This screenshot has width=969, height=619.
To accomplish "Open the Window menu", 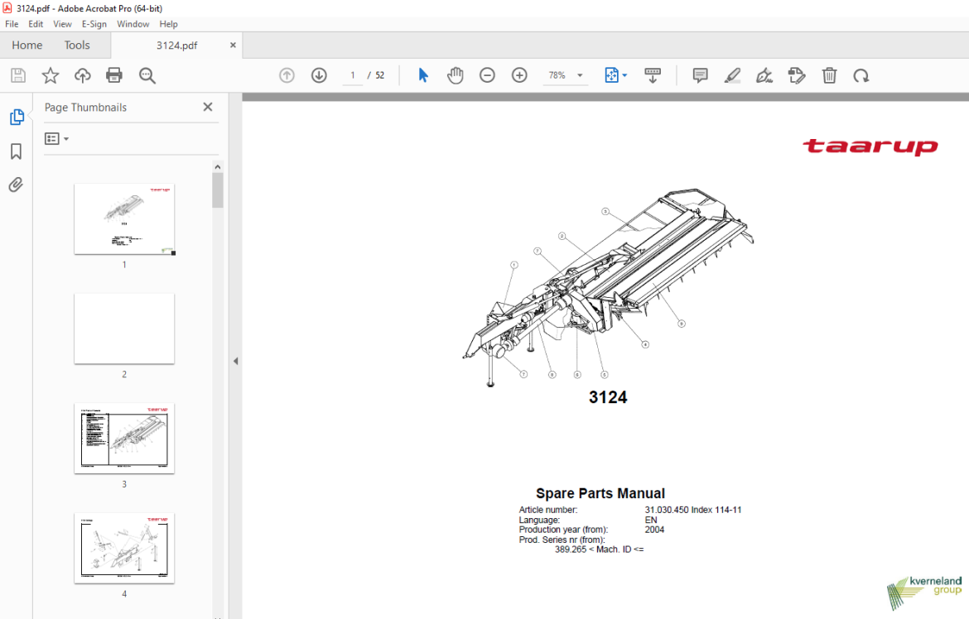I will (x=133, y=24).
